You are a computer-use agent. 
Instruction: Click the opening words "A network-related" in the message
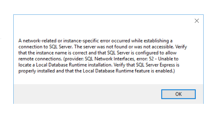pos(37,41)
